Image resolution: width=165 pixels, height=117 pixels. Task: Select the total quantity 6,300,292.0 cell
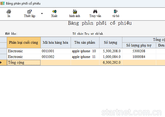tap(111, 63)
